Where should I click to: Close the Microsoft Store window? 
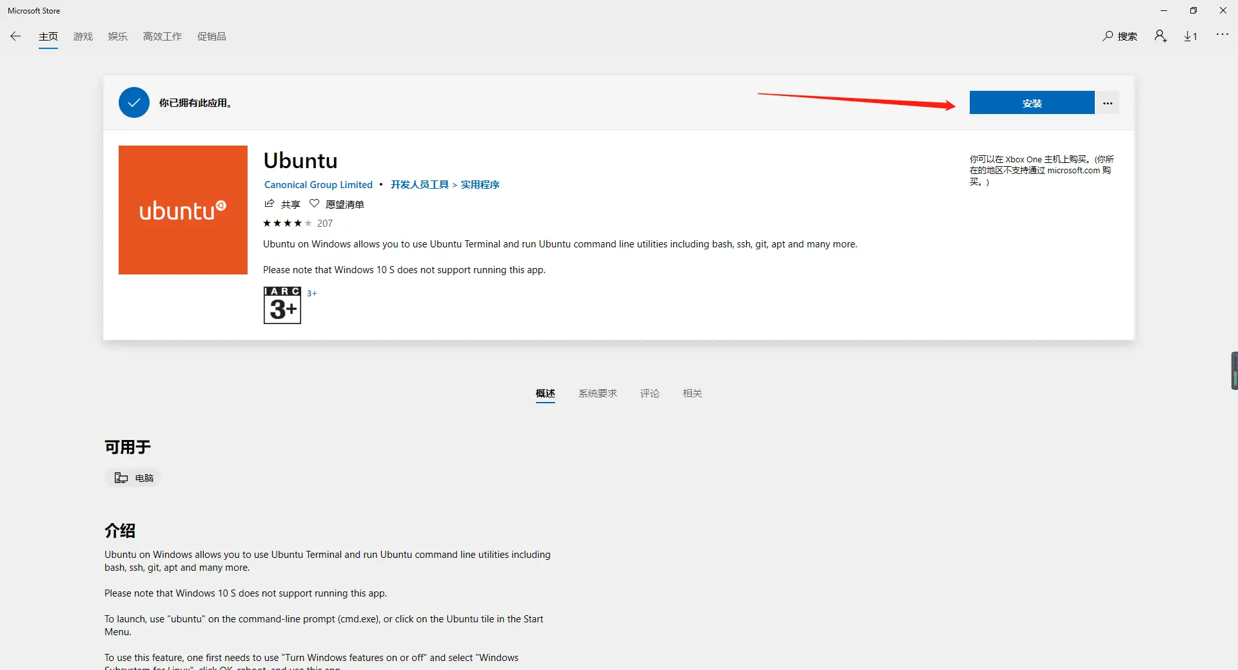pyautogui.click(x=1223, y=10)
